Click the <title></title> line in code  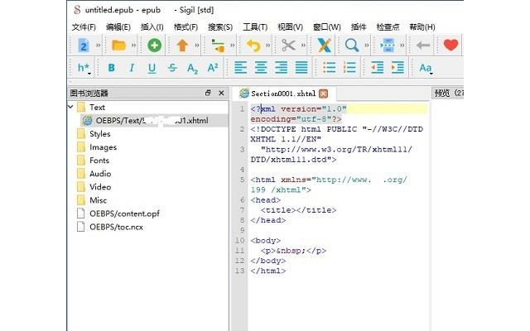[298, 210]
